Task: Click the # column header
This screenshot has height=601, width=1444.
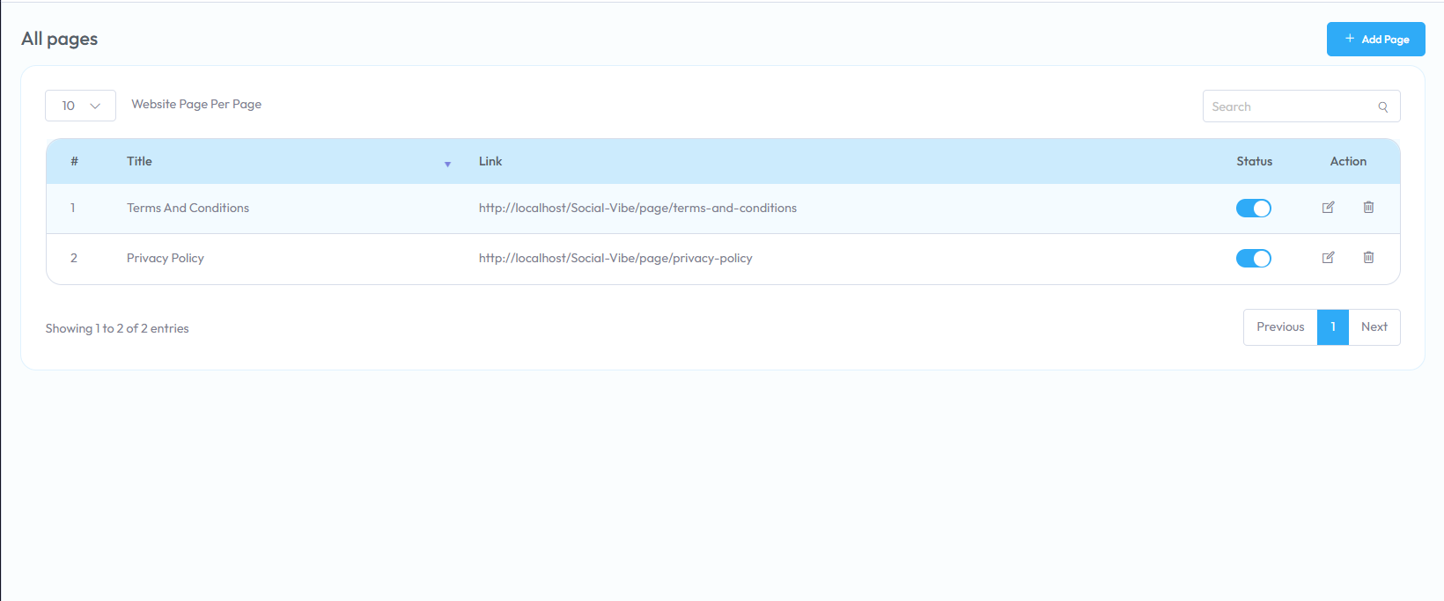Action: (x=75, y=161)
